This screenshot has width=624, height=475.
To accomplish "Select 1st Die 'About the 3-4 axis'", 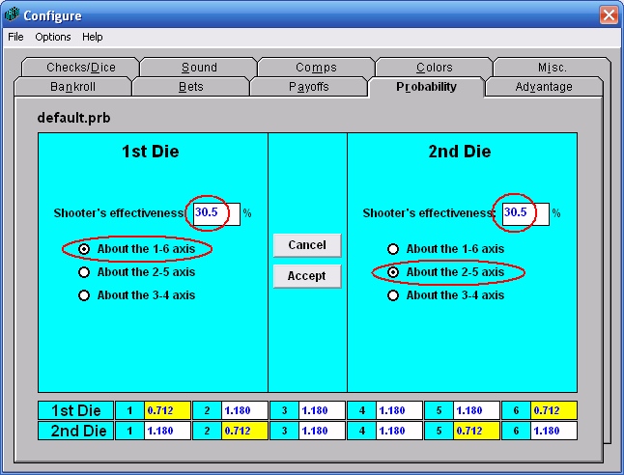I will [x=85, y=295].
